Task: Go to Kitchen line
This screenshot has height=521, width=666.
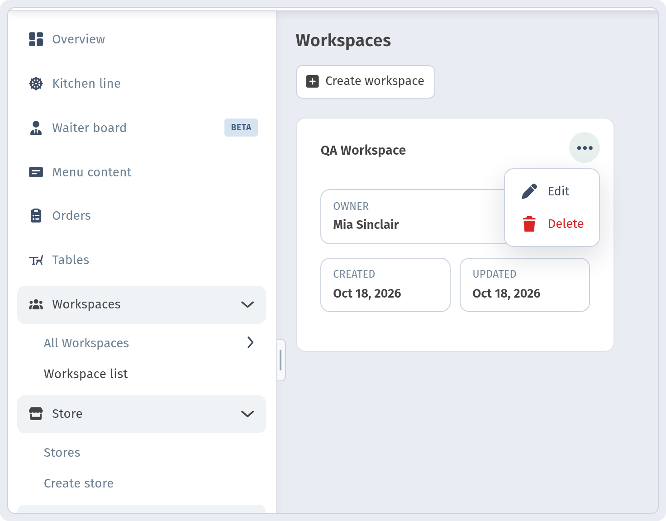Action: [141, 84]
